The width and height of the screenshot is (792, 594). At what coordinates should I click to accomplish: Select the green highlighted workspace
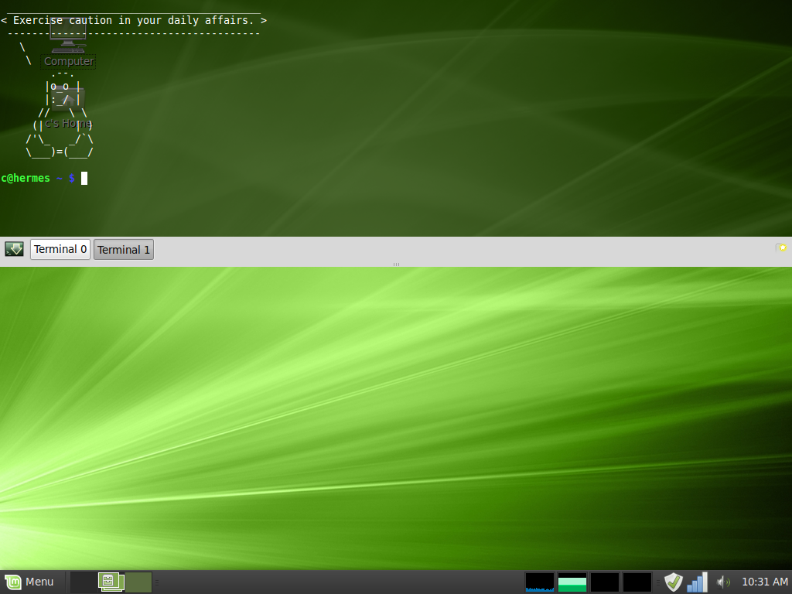tap(138, 582)
